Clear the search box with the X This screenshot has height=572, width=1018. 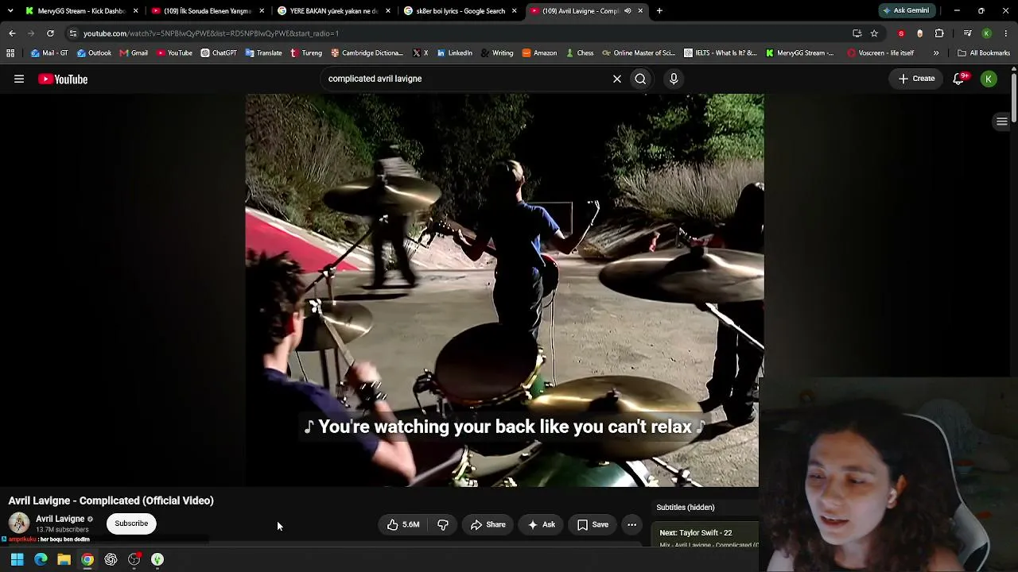(617, 79)
